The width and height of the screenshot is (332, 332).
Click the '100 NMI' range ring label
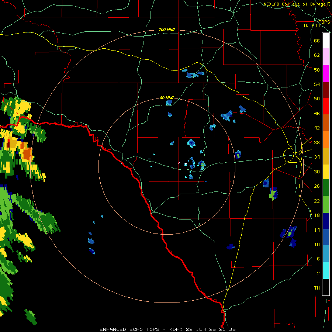pyautogui.click(x=167, y=30)
